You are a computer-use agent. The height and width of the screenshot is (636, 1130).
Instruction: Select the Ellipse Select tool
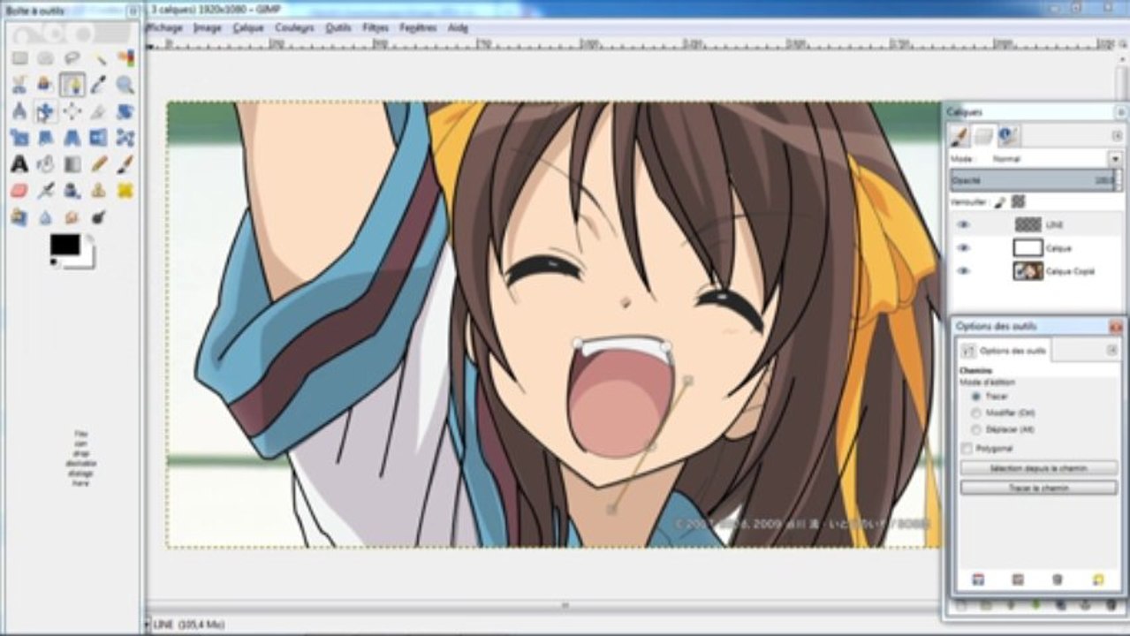(46, 58)
